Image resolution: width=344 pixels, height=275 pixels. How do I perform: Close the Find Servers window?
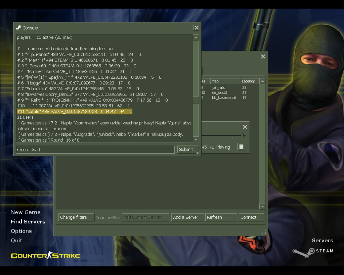click(x=263, y=56)
